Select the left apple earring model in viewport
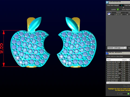The width and height of the screenshot is (130, 97). [x=30, y=42]
